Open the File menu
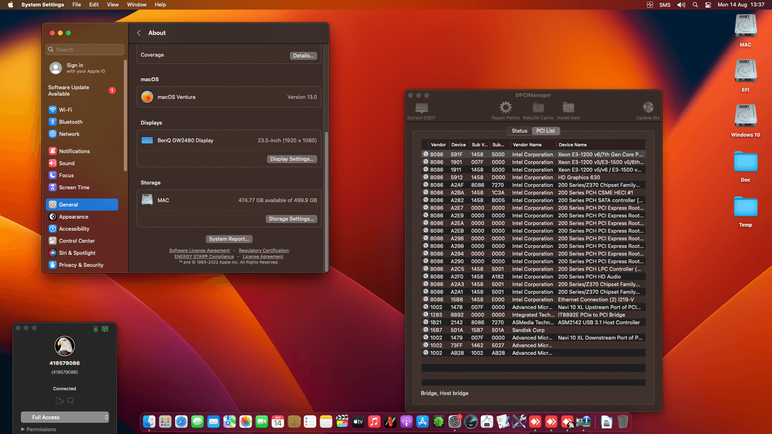The image size is (772, 434). point(76,5)
